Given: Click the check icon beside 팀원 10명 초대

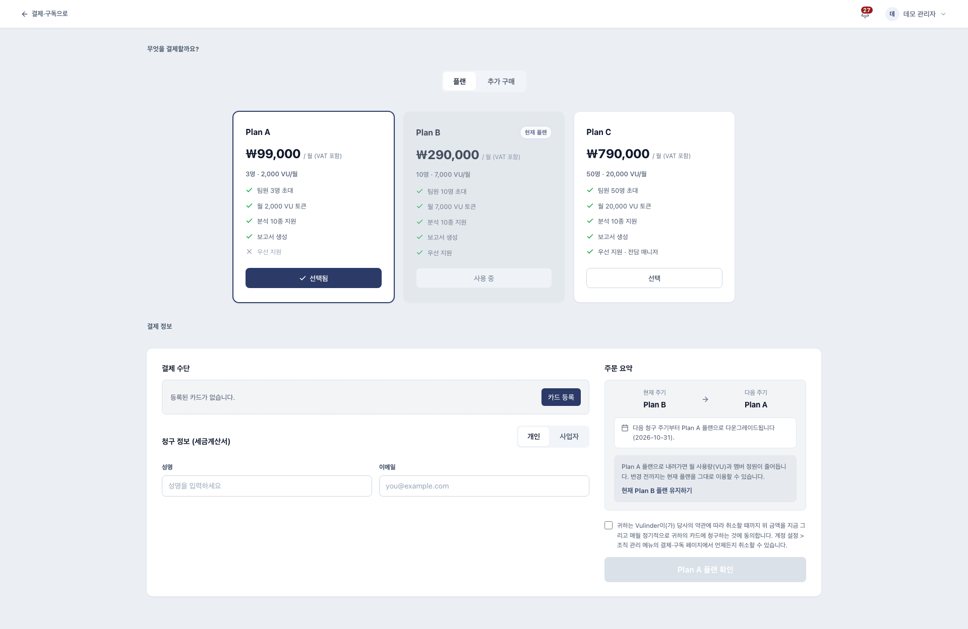Looking at the screenshot, I should point(419,191).
